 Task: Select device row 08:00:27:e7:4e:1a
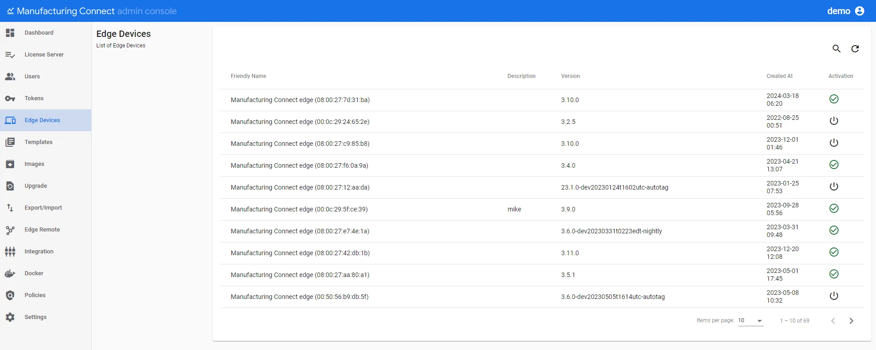542,231
